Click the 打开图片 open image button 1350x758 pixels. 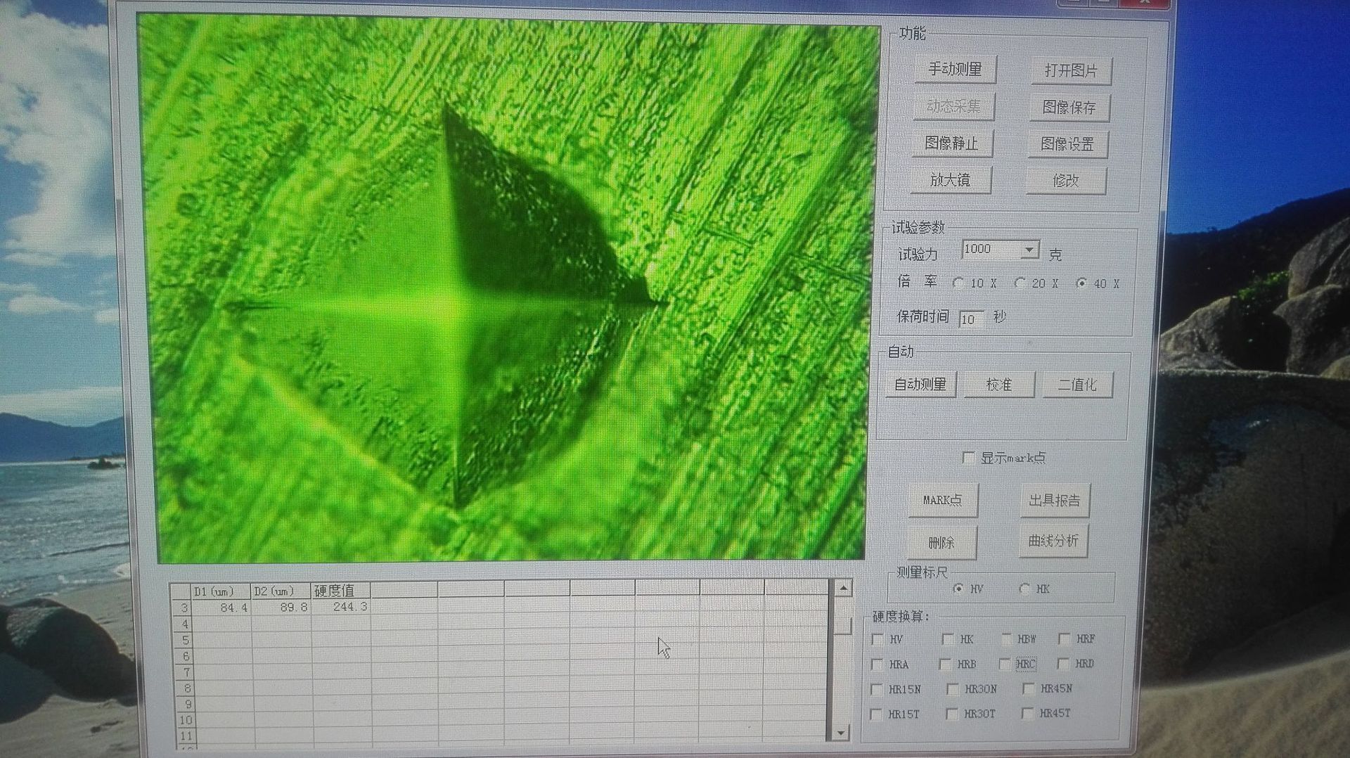[x=1070, y=70]
